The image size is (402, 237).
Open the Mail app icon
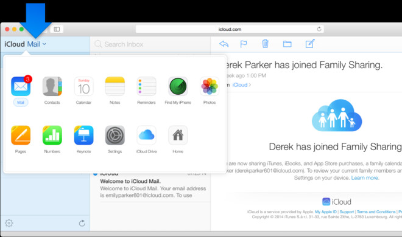[x=21, y=86]
